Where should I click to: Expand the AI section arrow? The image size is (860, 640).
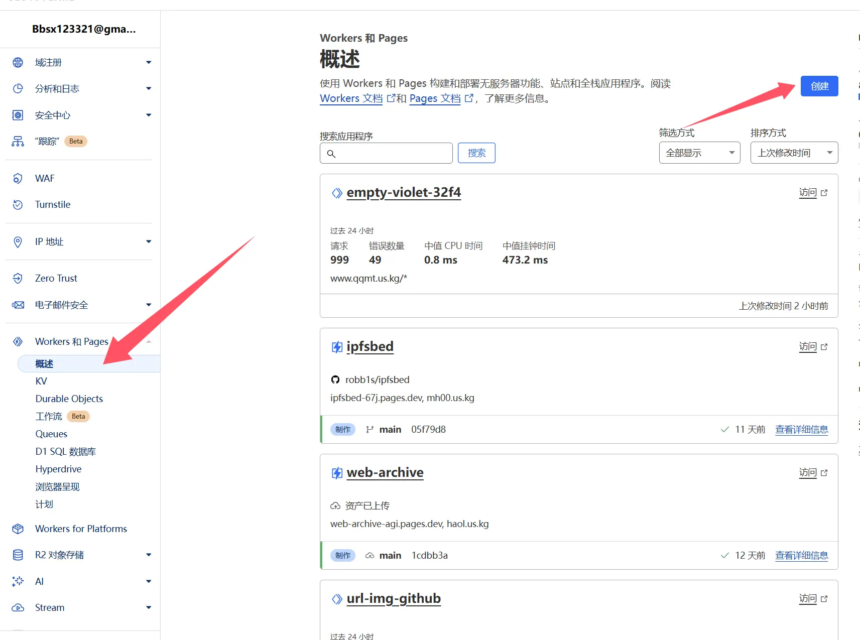[x=149, y=581]
